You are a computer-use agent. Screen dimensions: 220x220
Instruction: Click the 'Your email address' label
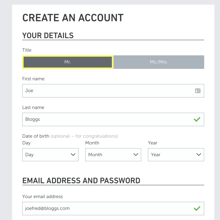[42, 197]
